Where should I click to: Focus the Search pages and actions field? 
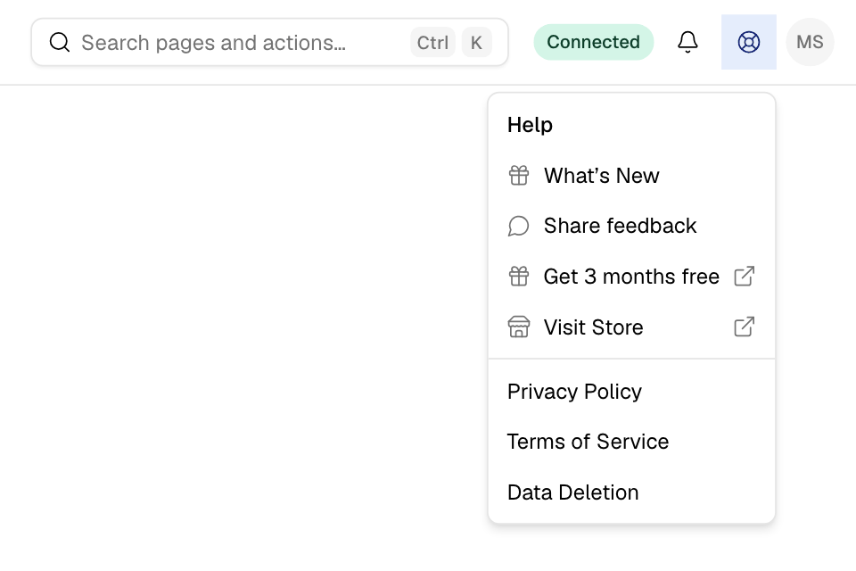click(x=269, y=42)
